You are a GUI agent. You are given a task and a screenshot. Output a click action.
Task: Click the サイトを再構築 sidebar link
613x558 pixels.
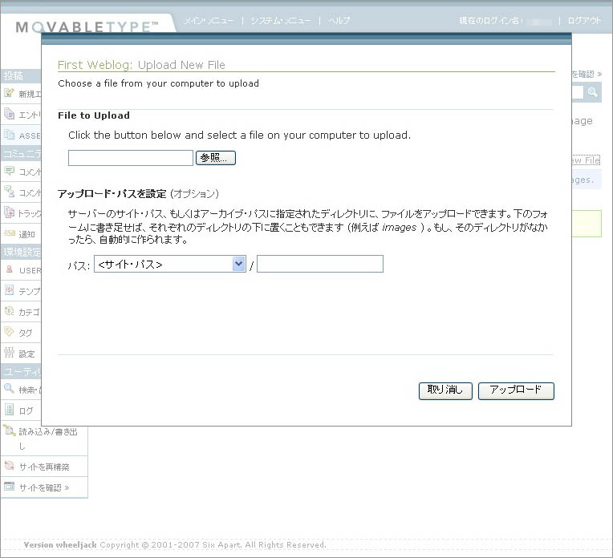44,467
